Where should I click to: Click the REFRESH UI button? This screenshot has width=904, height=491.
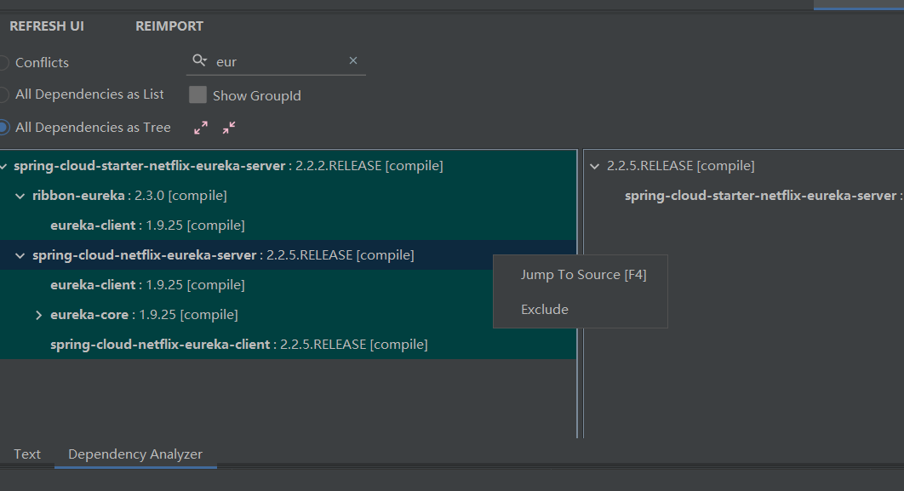47,26
